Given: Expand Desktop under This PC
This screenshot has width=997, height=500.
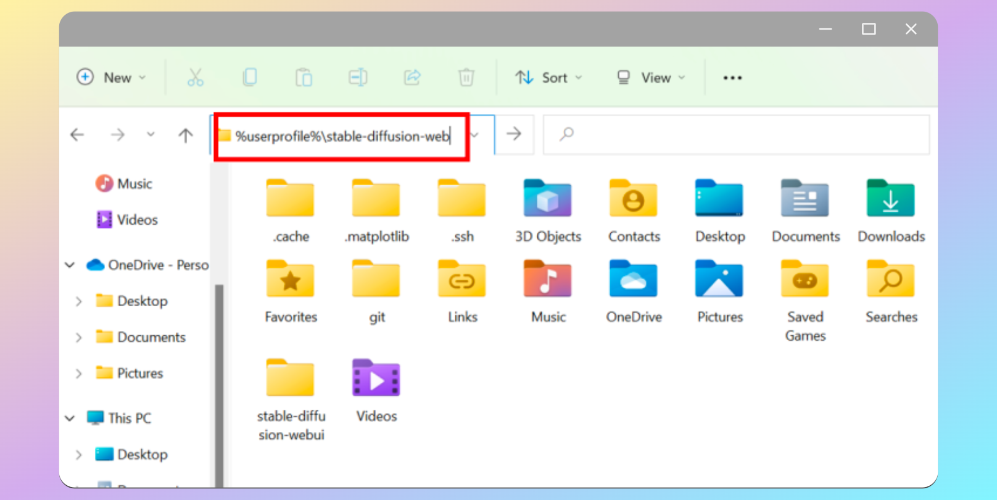Looking at the screenshot, I should point(79,454).
